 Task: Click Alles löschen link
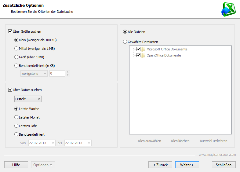[180, 141]
